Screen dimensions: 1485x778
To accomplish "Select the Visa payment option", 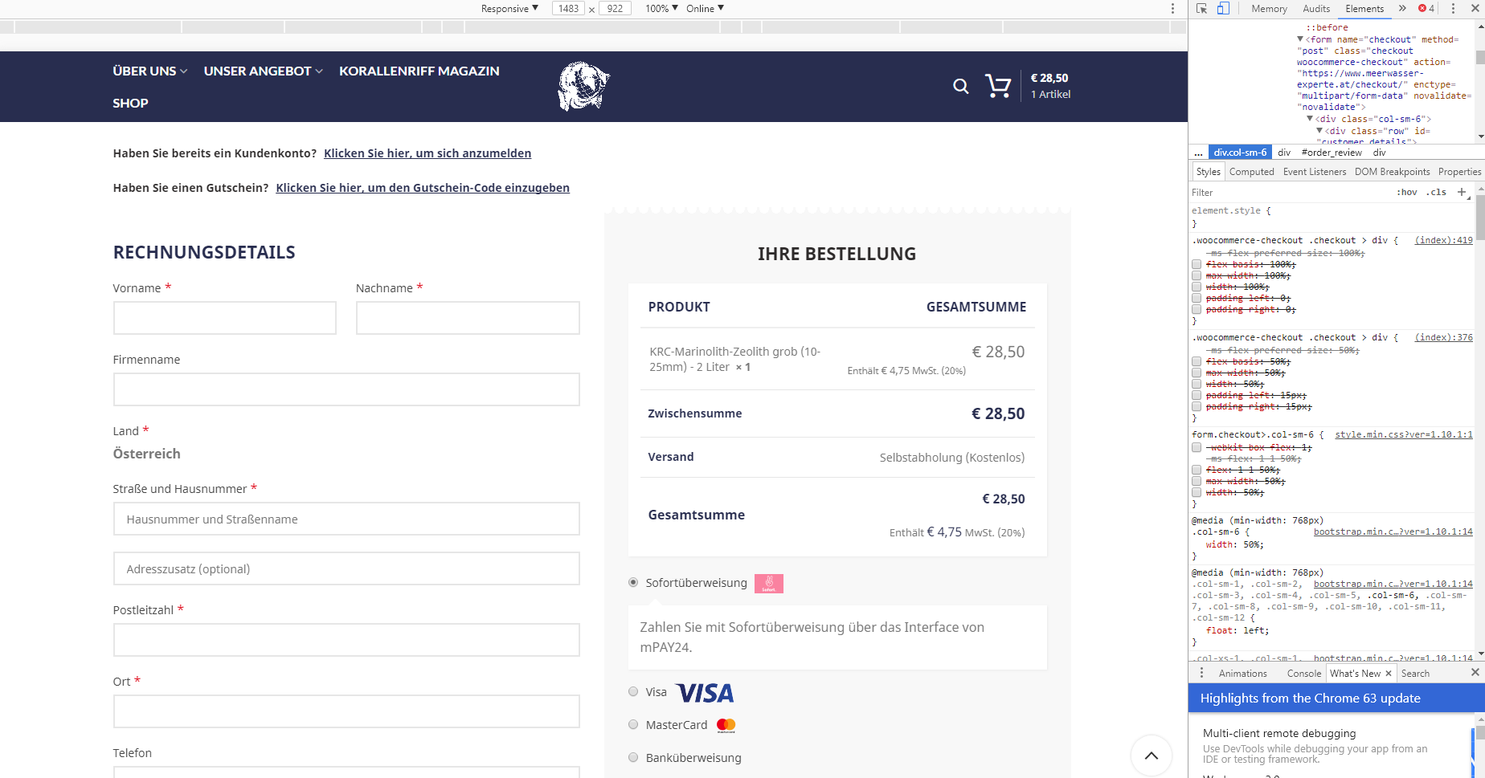I will (633, 692).
